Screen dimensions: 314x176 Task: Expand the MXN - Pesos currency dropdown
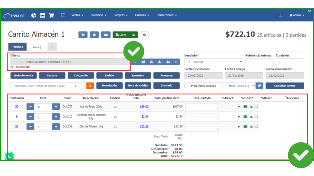pos(240,86)
